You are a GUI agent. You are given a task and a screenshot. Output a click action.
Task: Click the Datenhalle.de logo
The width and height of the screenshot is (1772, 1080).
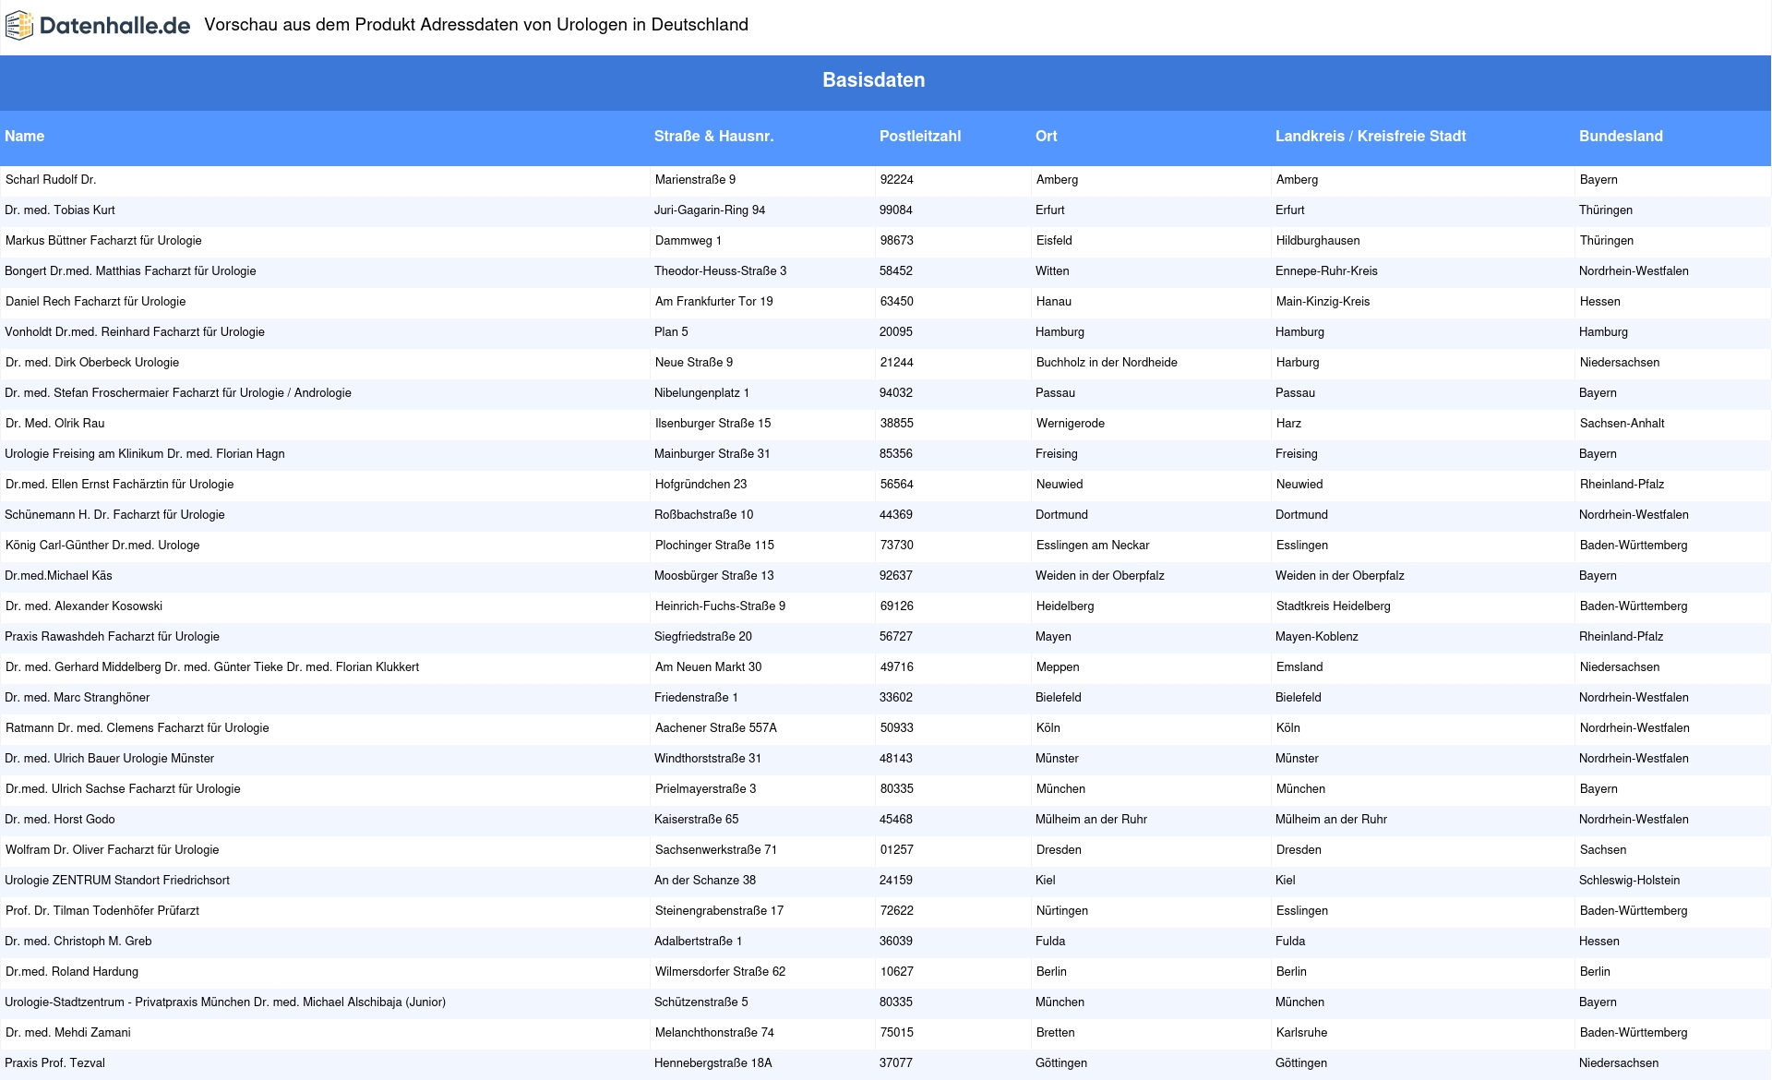pyautogui.click(x=98, y=26)
